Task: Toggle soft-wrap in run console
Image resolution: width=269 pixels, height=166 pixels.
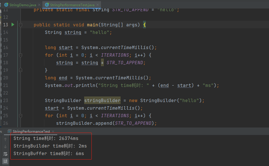Action: click(5, 154)
